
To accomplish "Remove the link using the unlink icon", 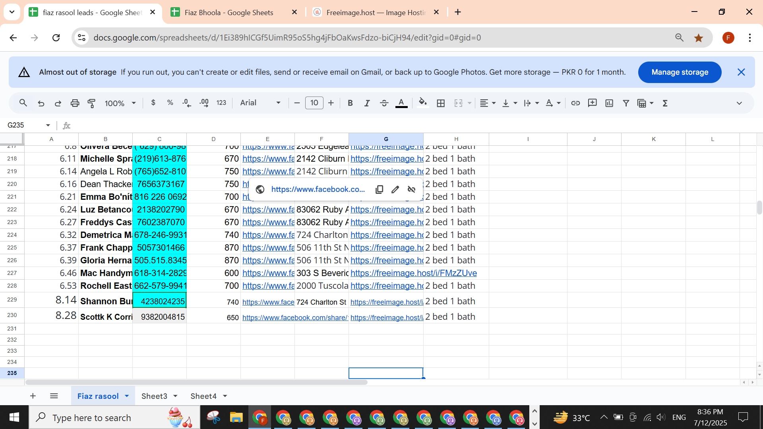I will 412,189.
